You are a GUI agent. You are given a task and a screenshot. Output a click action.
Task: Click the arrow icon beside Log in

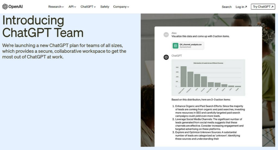246,7
